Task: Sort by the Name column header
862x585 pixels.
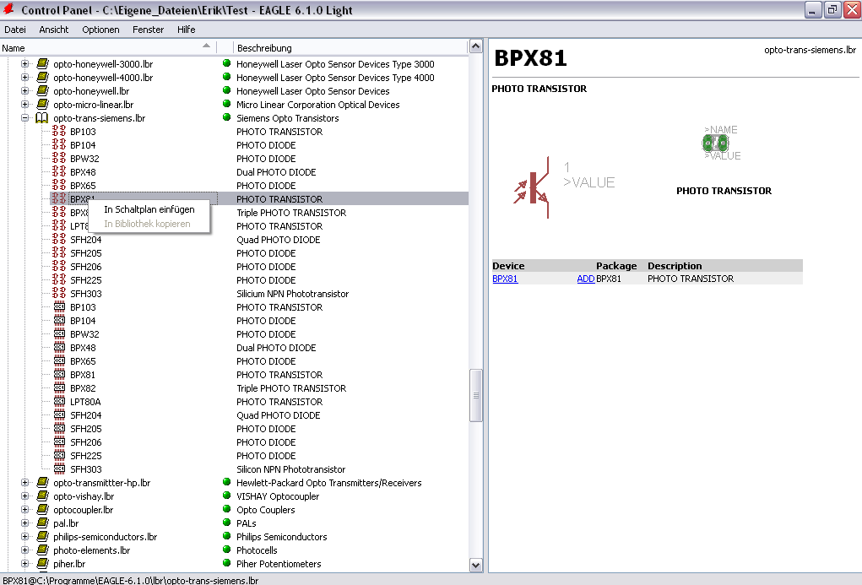Action: coord(108,48)
